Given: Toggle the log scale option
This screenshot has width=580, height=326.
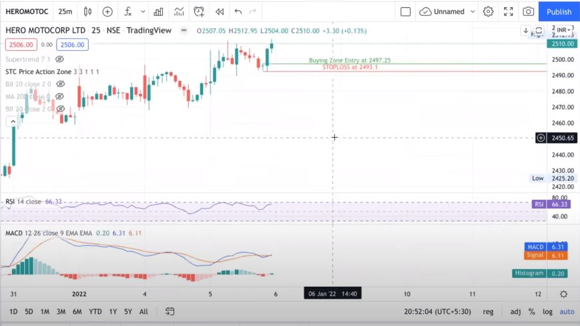Looking at the screenshot, I should [x=547, y=312].
